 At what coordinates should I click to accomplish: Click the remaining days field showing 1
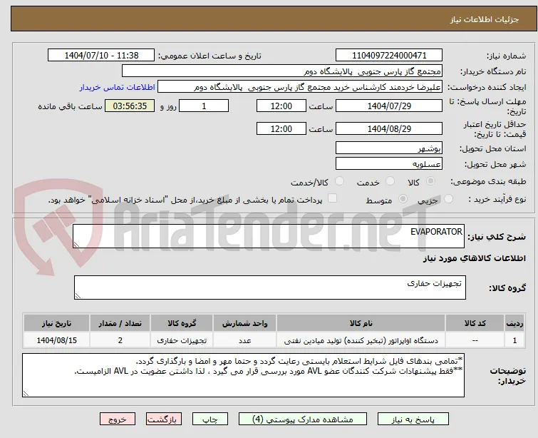pyautogui.click(x=204, y=106)
